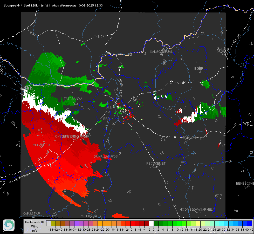254x234 pixels.
Task: Click the '30' legend value
Action: click(224, 230)
